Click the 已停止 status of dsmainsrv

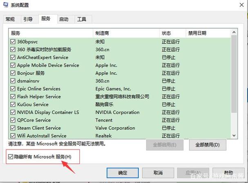click(168, 81)
